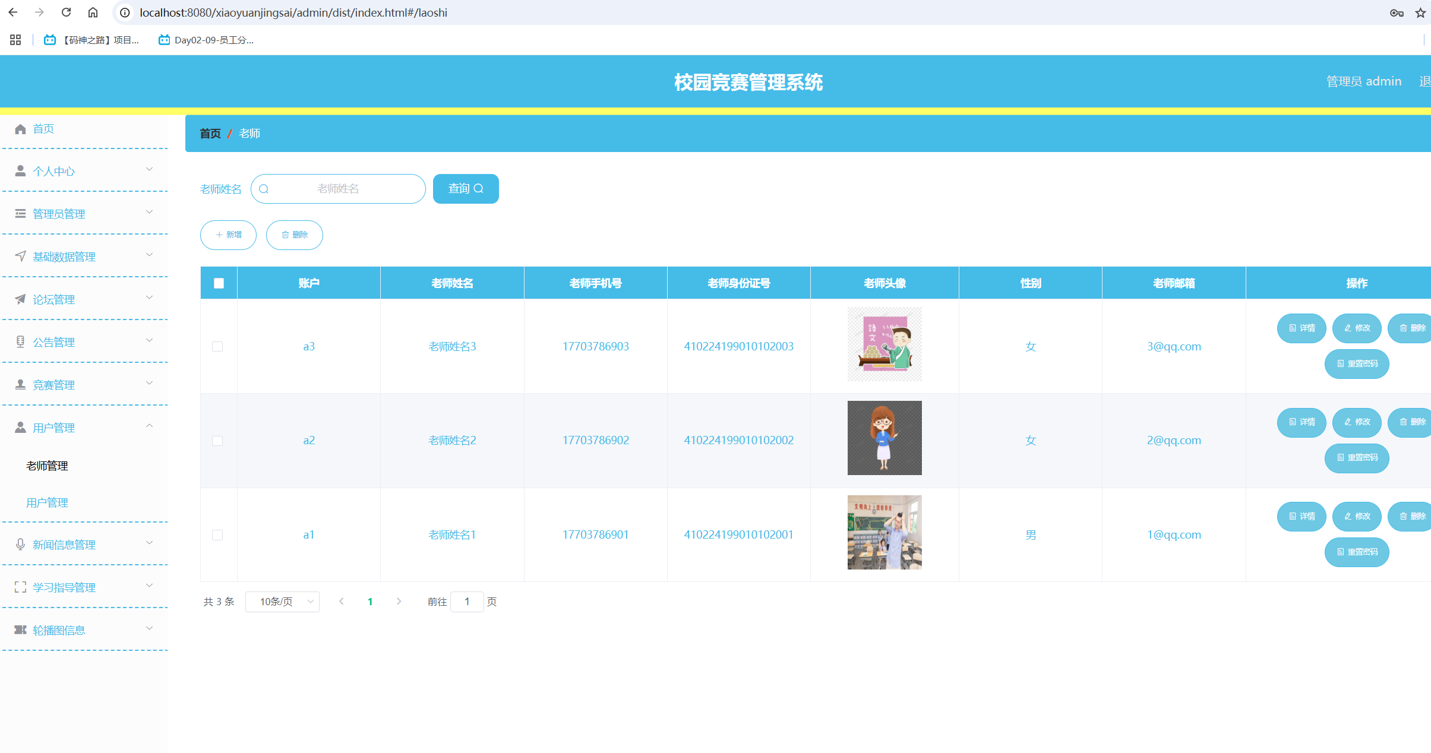Open the Day02-09-员工分 bookmark
This screenshot has width=1431, height=753.
click(x=206, y=40)
